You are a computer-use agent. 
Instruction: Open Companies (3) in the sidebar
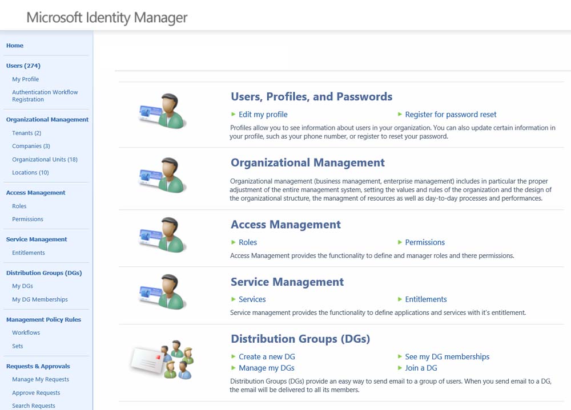(x=31, y=146)
